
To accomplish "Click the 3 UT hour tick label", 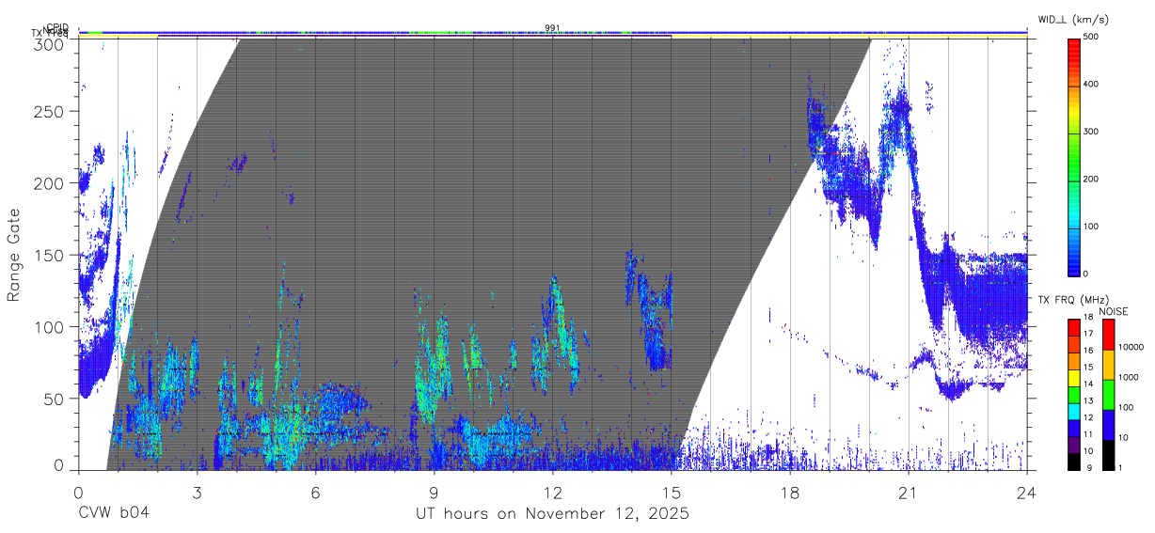I will click(x=197, y=492).
